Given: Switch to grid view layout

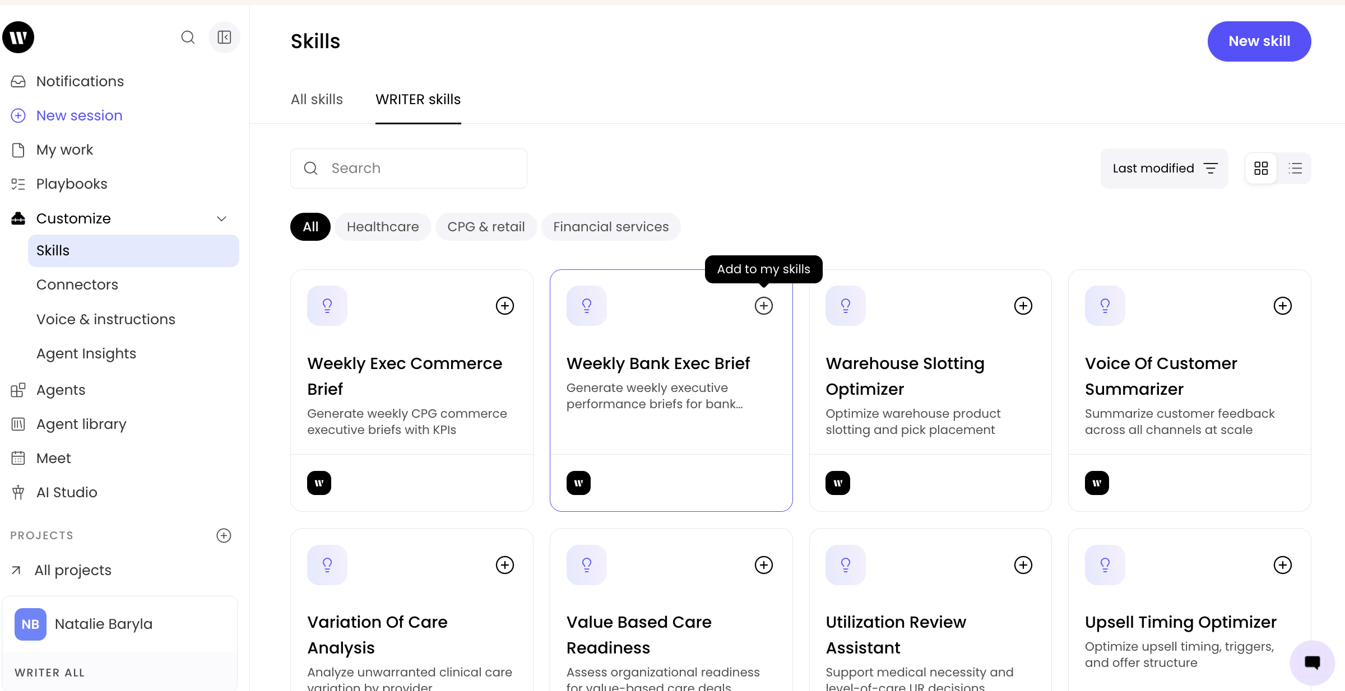Looking at the screenshot, I should pos(1261,169).
